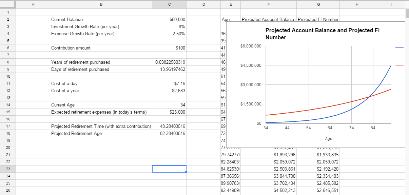Click the '64' x-axis label in chart
Image resolution: width=409 pixels, height=195 pixels.
pos(330,128)
